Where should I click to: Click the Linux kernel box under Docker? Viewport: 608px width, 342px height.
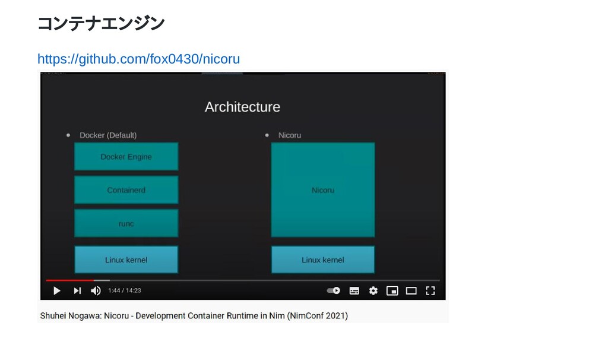[126, 260]
